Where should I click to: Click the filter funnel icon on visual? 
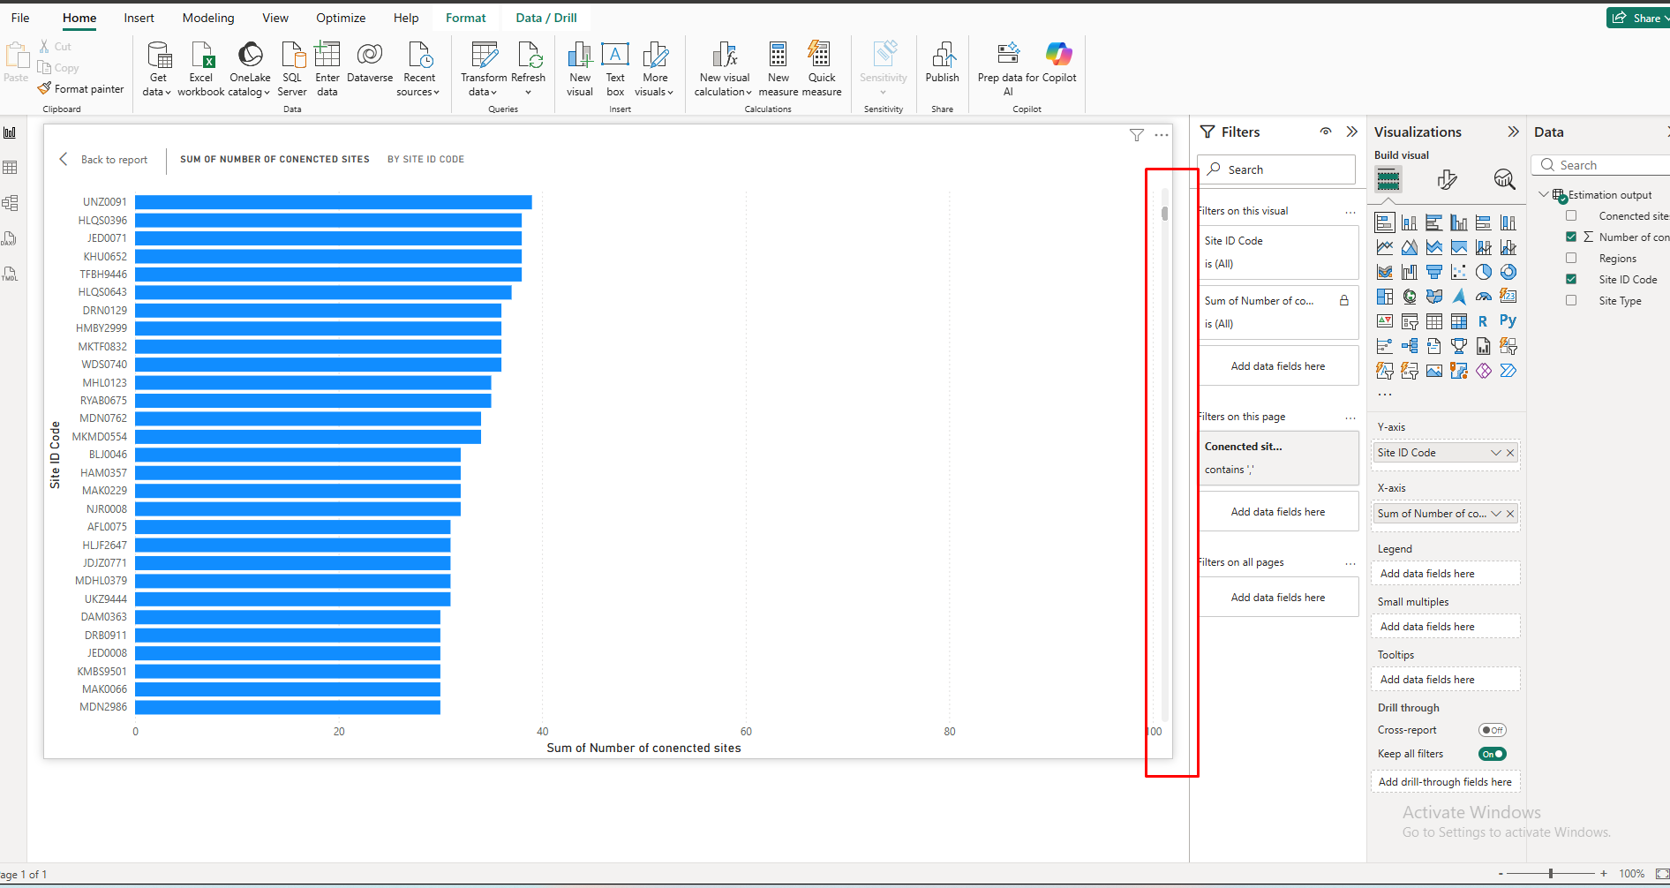click(1137, 135)
